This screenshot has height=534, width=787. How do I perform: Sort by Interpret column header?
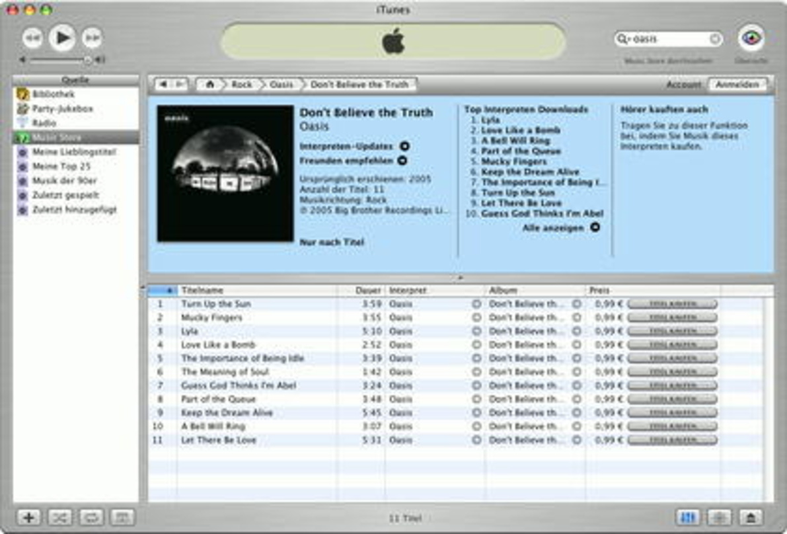coord(435,291)
